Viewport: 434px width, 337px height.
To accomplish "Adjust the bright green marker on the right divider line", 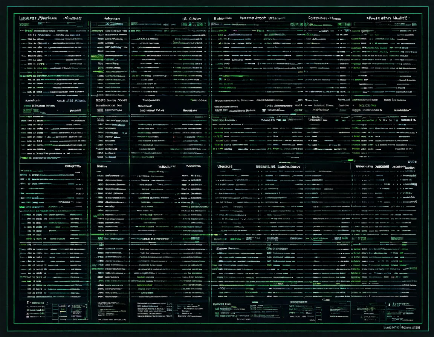I will point(350,160).
